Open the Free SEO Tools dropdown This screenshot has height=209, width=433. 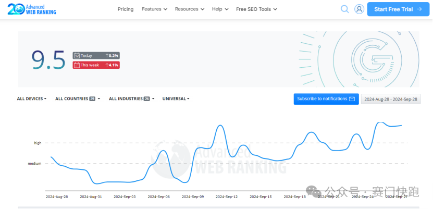point(256,9)
